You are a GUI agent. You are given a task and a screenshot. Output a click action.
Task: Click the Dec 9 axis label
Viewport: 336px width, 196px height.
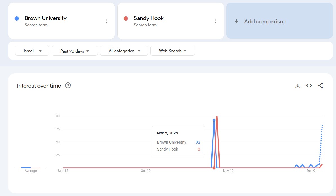311,171
